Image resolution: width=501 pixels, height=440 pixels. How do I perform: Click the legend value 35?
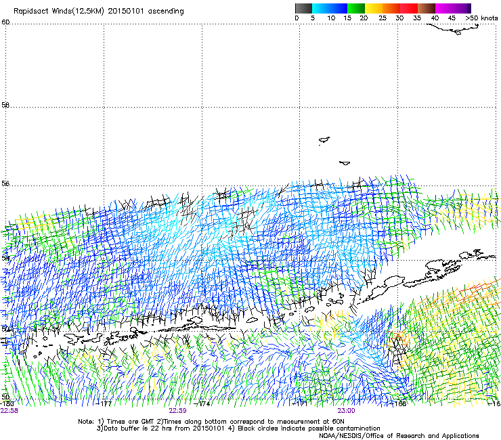click(417, 18)
